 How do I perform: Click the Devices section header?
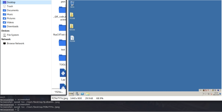5,31
